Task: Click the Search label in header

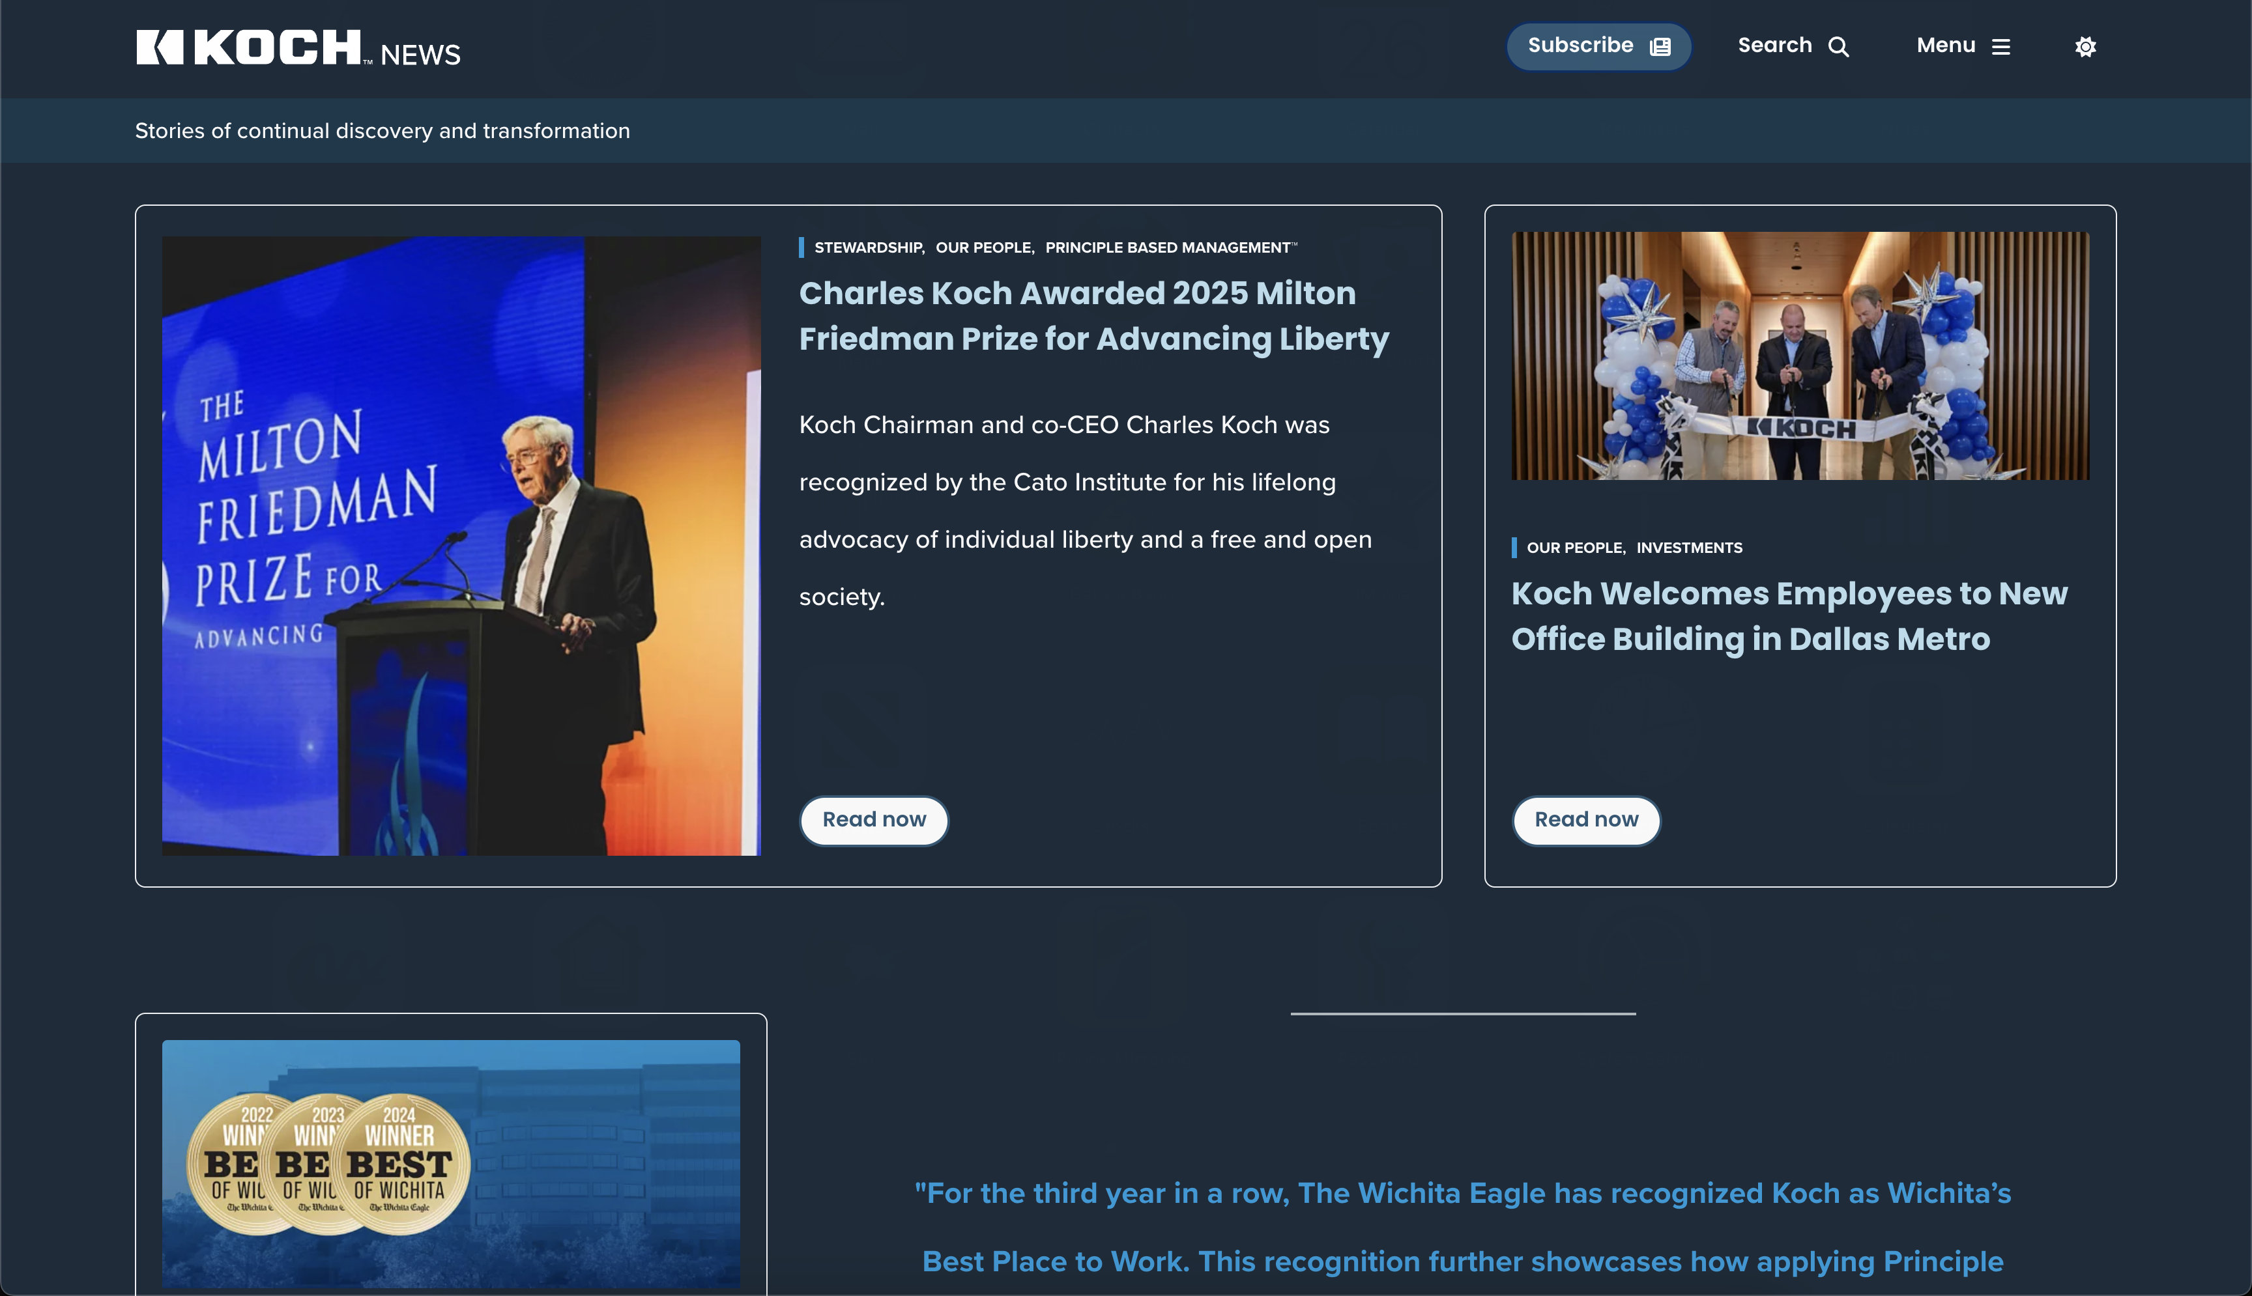Action: [x=1774, y=46]
